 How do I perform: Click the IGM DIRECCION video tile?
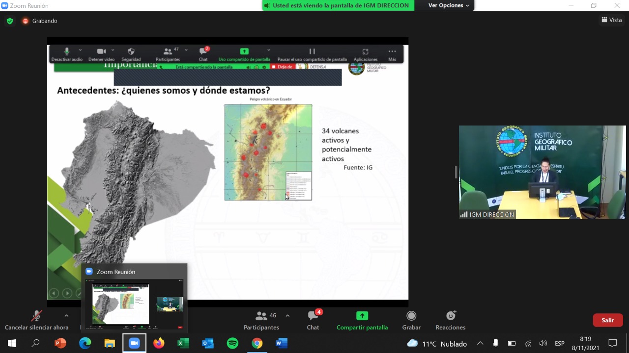click(x=542, y=172)
